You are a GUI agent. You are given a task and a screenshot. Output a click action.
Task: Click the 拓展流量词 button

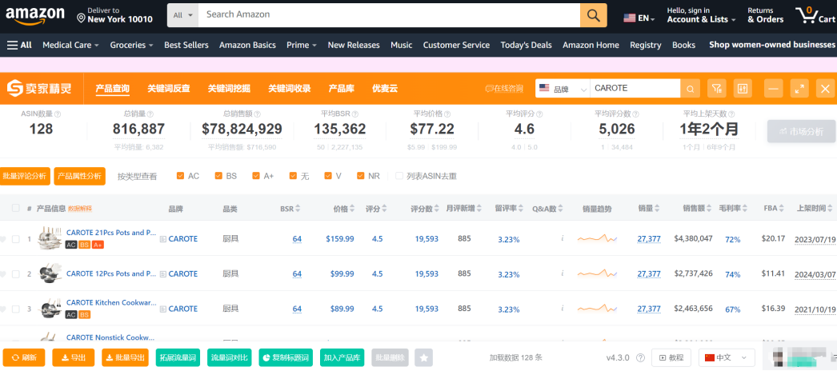tap(178, 357)
